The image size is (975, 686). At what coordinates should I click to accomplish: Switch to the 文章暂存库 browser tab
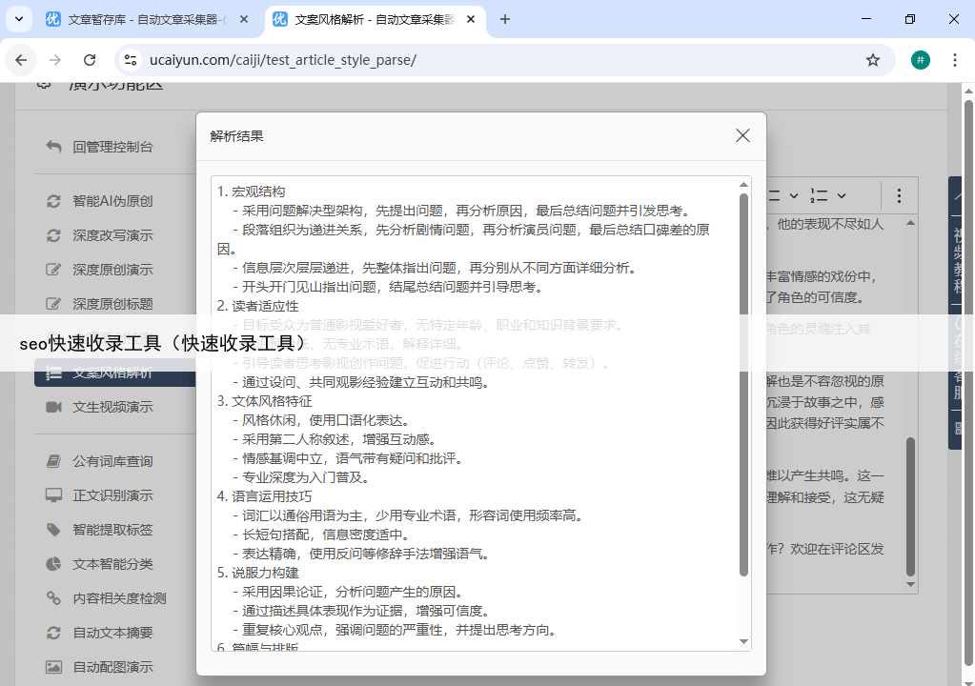tap(148, 19)
